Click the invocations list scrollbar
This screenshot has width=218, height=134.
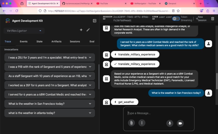99,76
